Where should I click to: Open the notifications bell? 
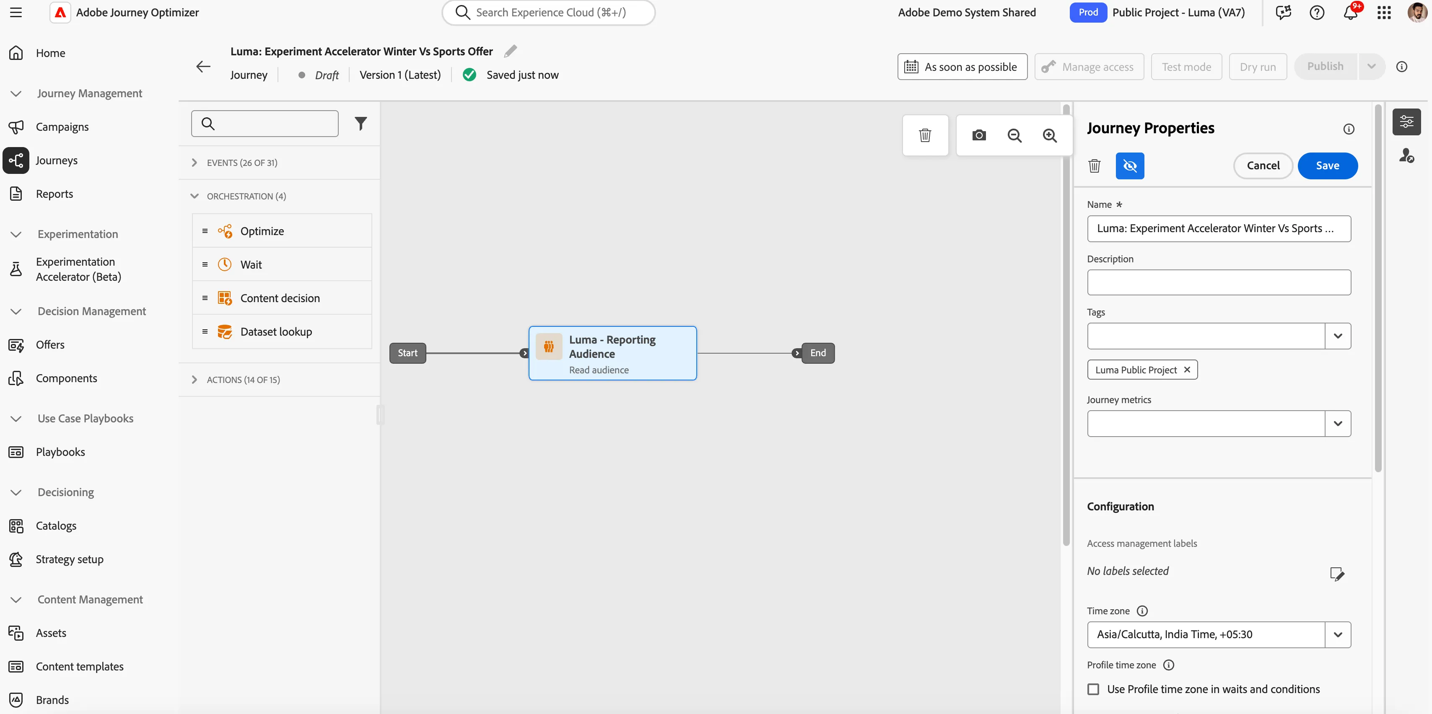click(x=1351, y=12)
